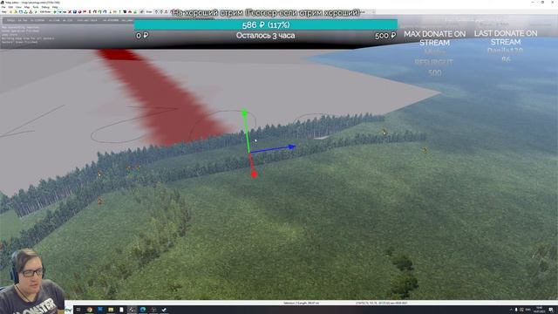558x314 pixels.
Task: Open the Map menu
Action: [27, 7]
